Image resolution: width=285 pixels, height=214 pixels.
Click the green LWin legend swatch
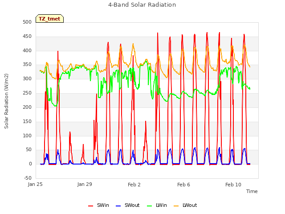point(150,206)
